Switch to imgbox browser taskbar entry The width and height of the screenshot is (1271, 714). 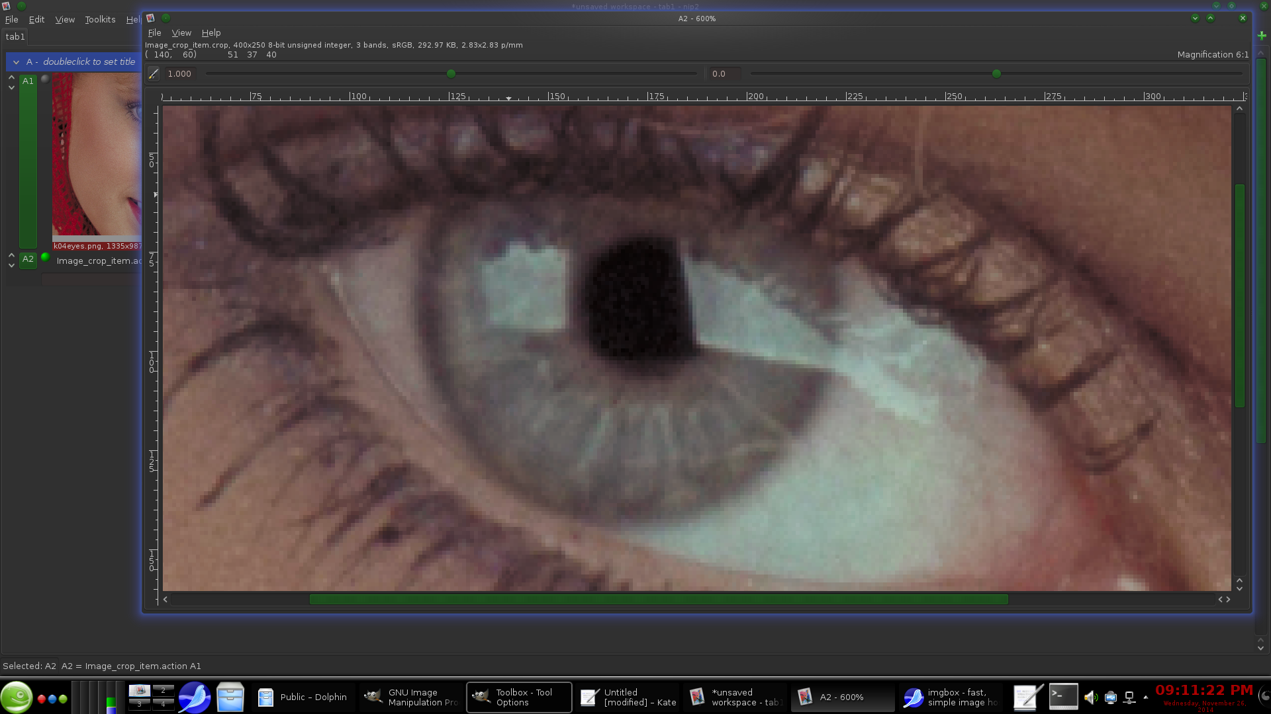pos(951,697)
